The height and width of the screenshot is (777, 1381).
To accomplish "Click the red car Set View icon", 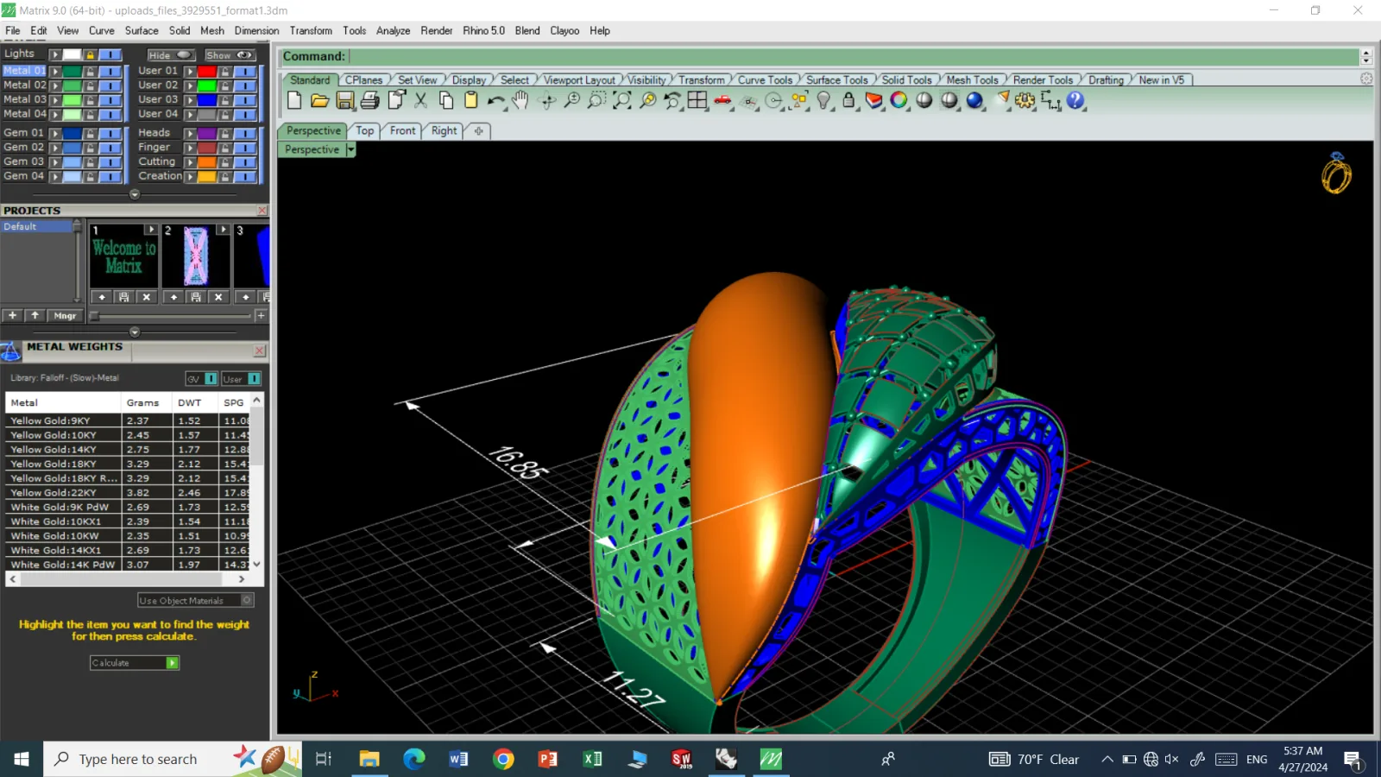I will [722, 100].
